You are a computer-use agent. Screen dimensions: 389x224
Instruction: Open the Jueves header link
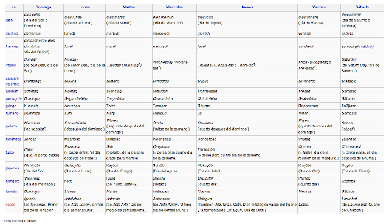pyautogui.click(x=247, y=7)
